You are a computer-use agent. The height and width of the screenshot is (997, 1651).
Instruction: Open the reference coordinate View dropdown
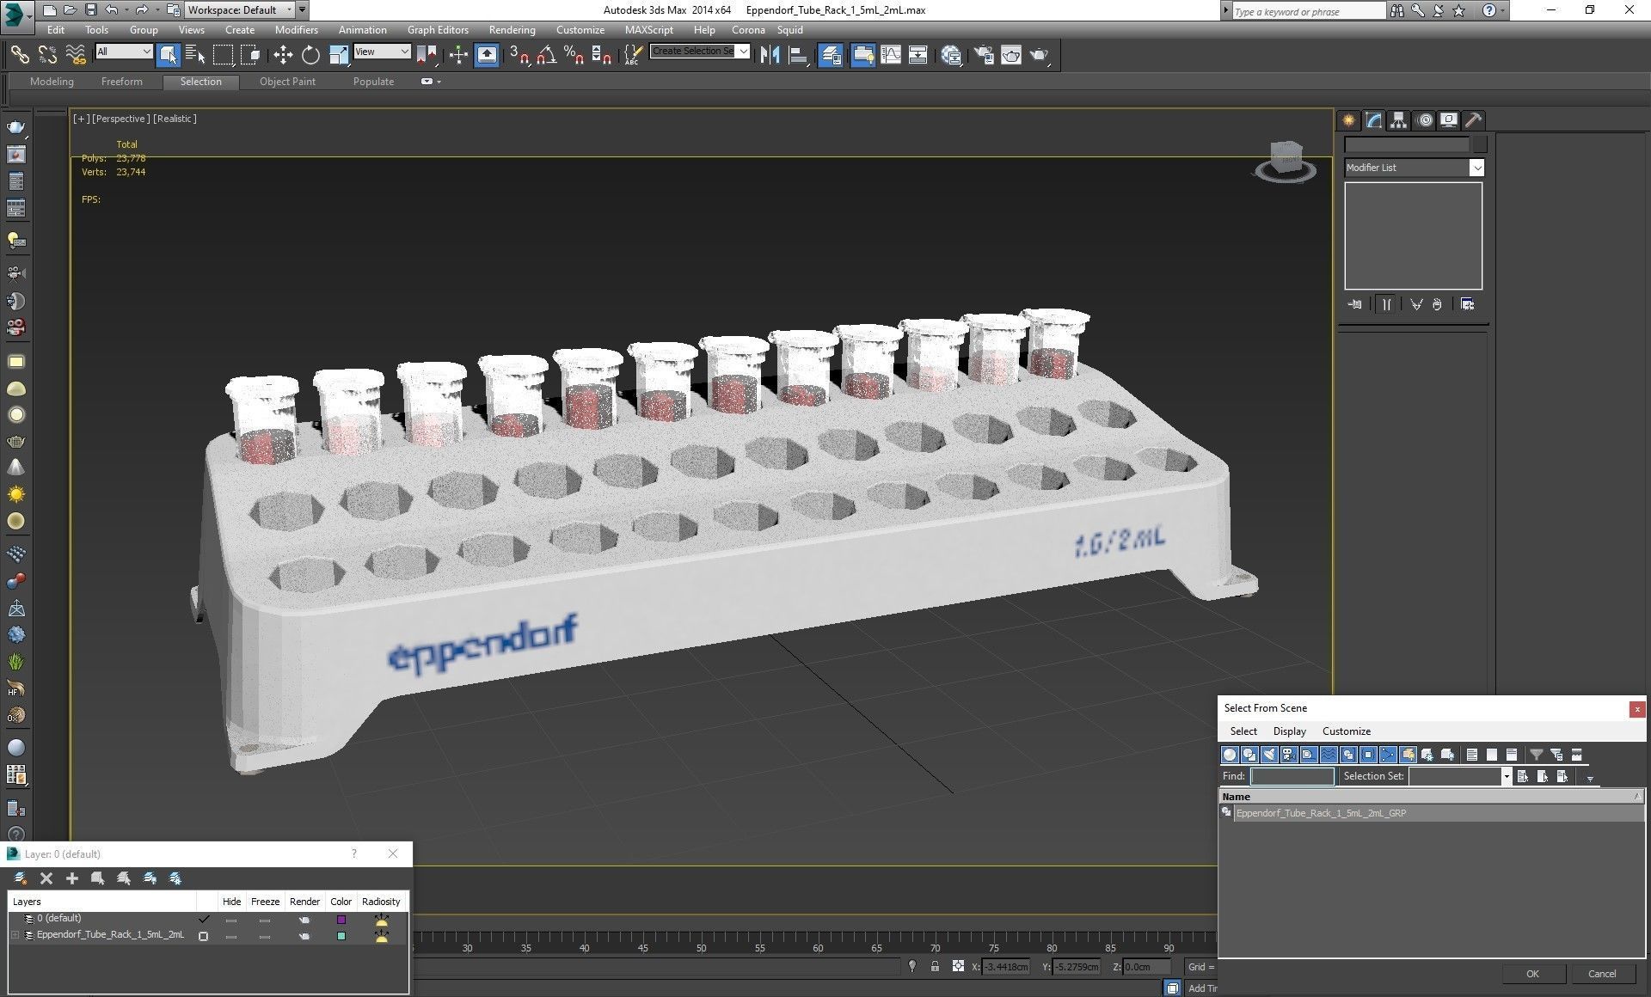click(x=382, y=52)
